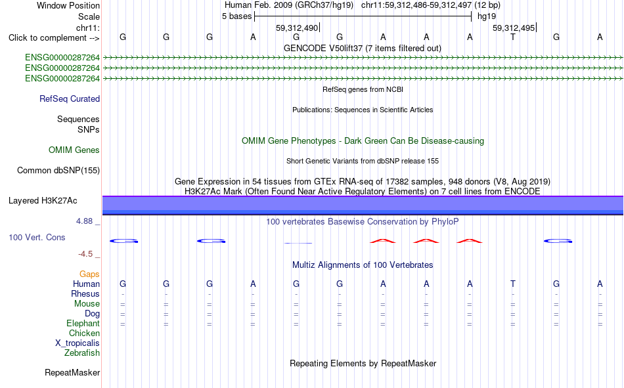Click the 59,312,495 ruler position marker
624x388 pixels.
click(x=514, y=28)
